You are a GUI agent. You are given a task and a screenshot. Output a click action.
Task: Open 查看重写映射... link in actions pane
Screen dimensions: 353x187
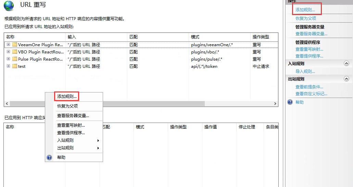click(309, 49)
